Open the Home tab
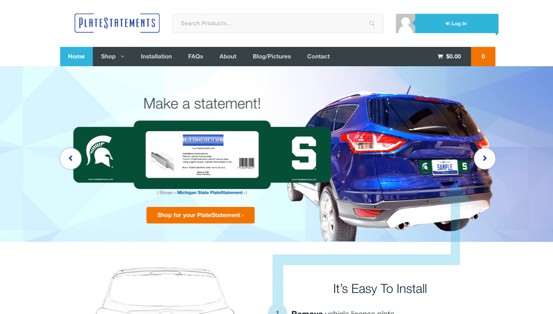Screen dimensions: 553x314 pos(76,57)
